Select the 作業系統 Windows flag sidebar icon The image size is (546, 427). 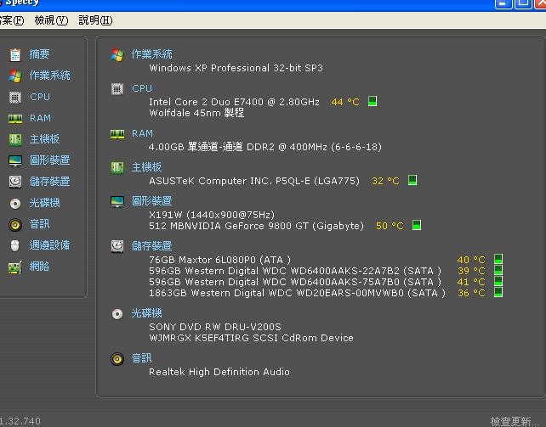pos(15,76)
